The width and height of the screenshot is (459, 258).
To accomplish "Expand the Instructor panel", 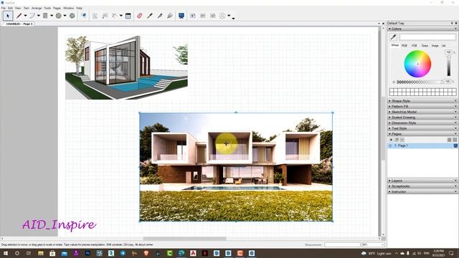I will pos(422,191).
